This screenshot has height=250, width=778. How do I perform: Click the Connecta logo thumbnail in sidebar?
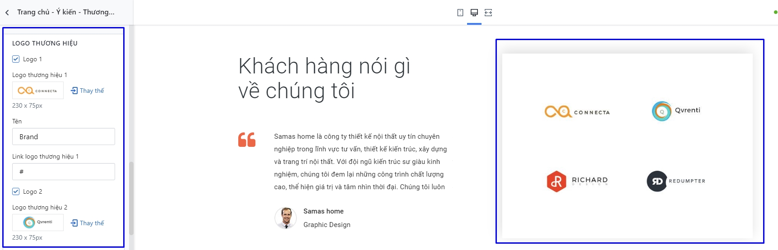click(38, 91)
